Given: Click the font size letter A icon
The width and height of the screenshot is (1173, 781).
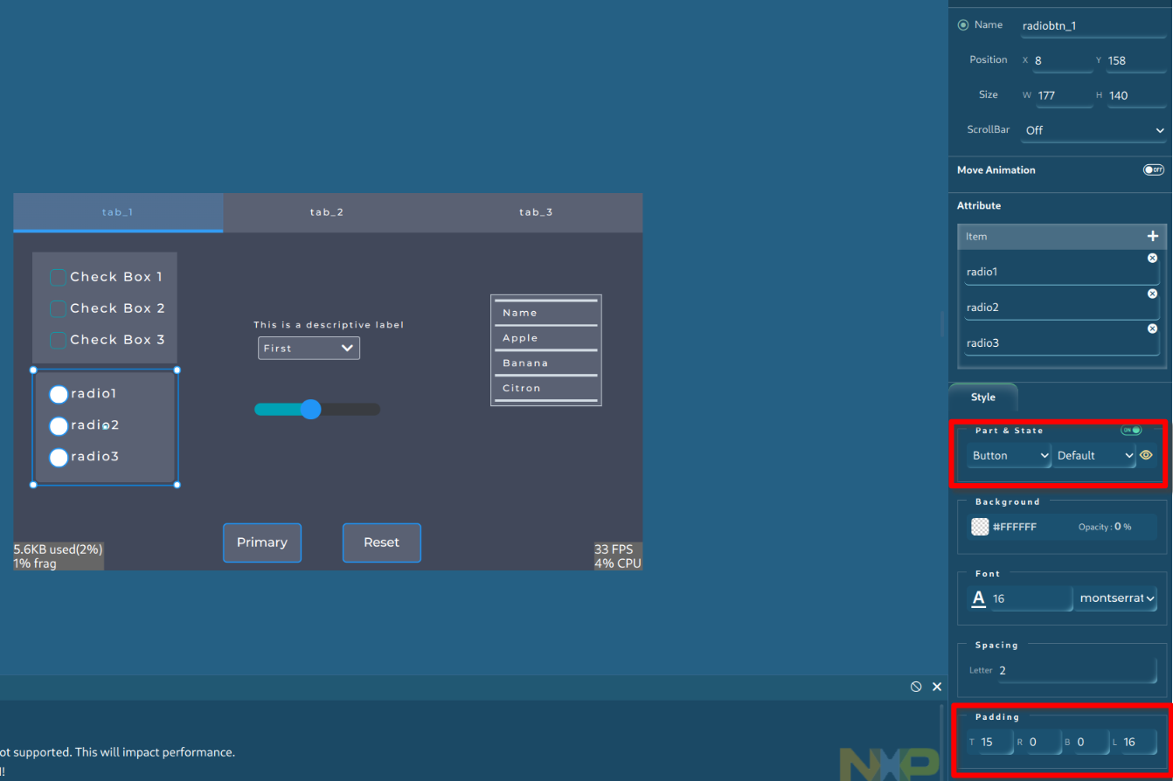Looking at the screenshot, I should tap(978, 598).
